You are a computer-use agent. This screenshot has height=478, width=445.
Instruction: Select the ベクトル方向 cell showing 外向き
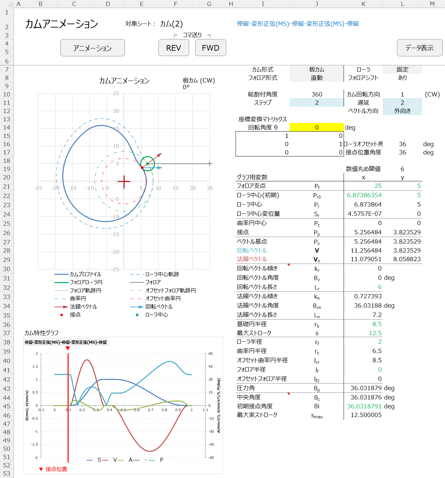point(402,111)
